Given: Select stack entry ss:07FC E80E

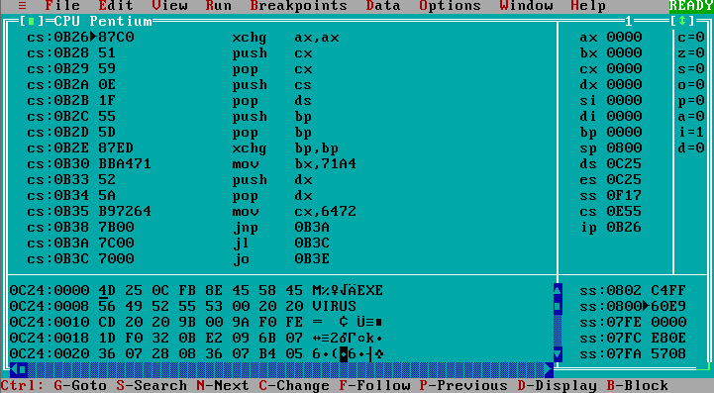Looking at the screenshot, I should click(633, 338).
